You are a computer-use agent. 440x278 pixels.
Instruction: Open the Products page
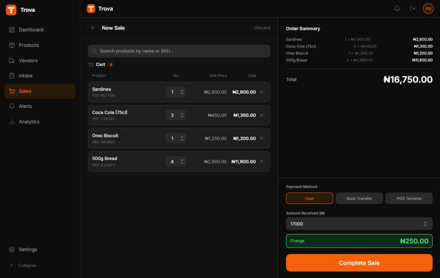[40, 45]
